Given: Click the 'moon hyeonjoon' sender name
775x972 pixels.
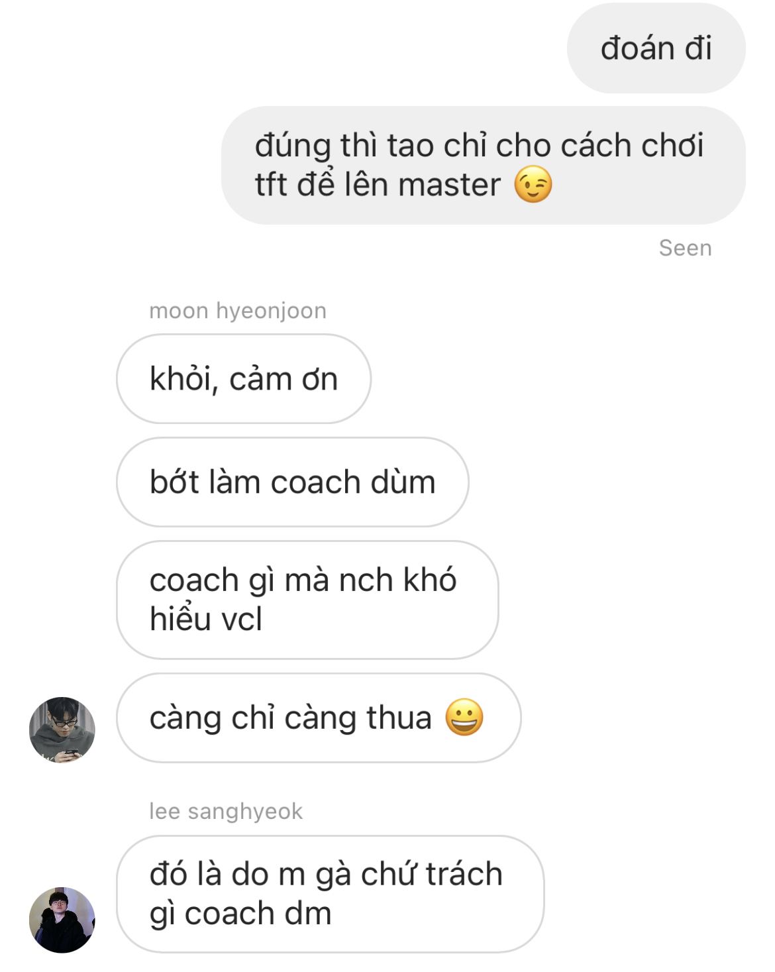Looking at the screenshot, I should coord(238,311).
